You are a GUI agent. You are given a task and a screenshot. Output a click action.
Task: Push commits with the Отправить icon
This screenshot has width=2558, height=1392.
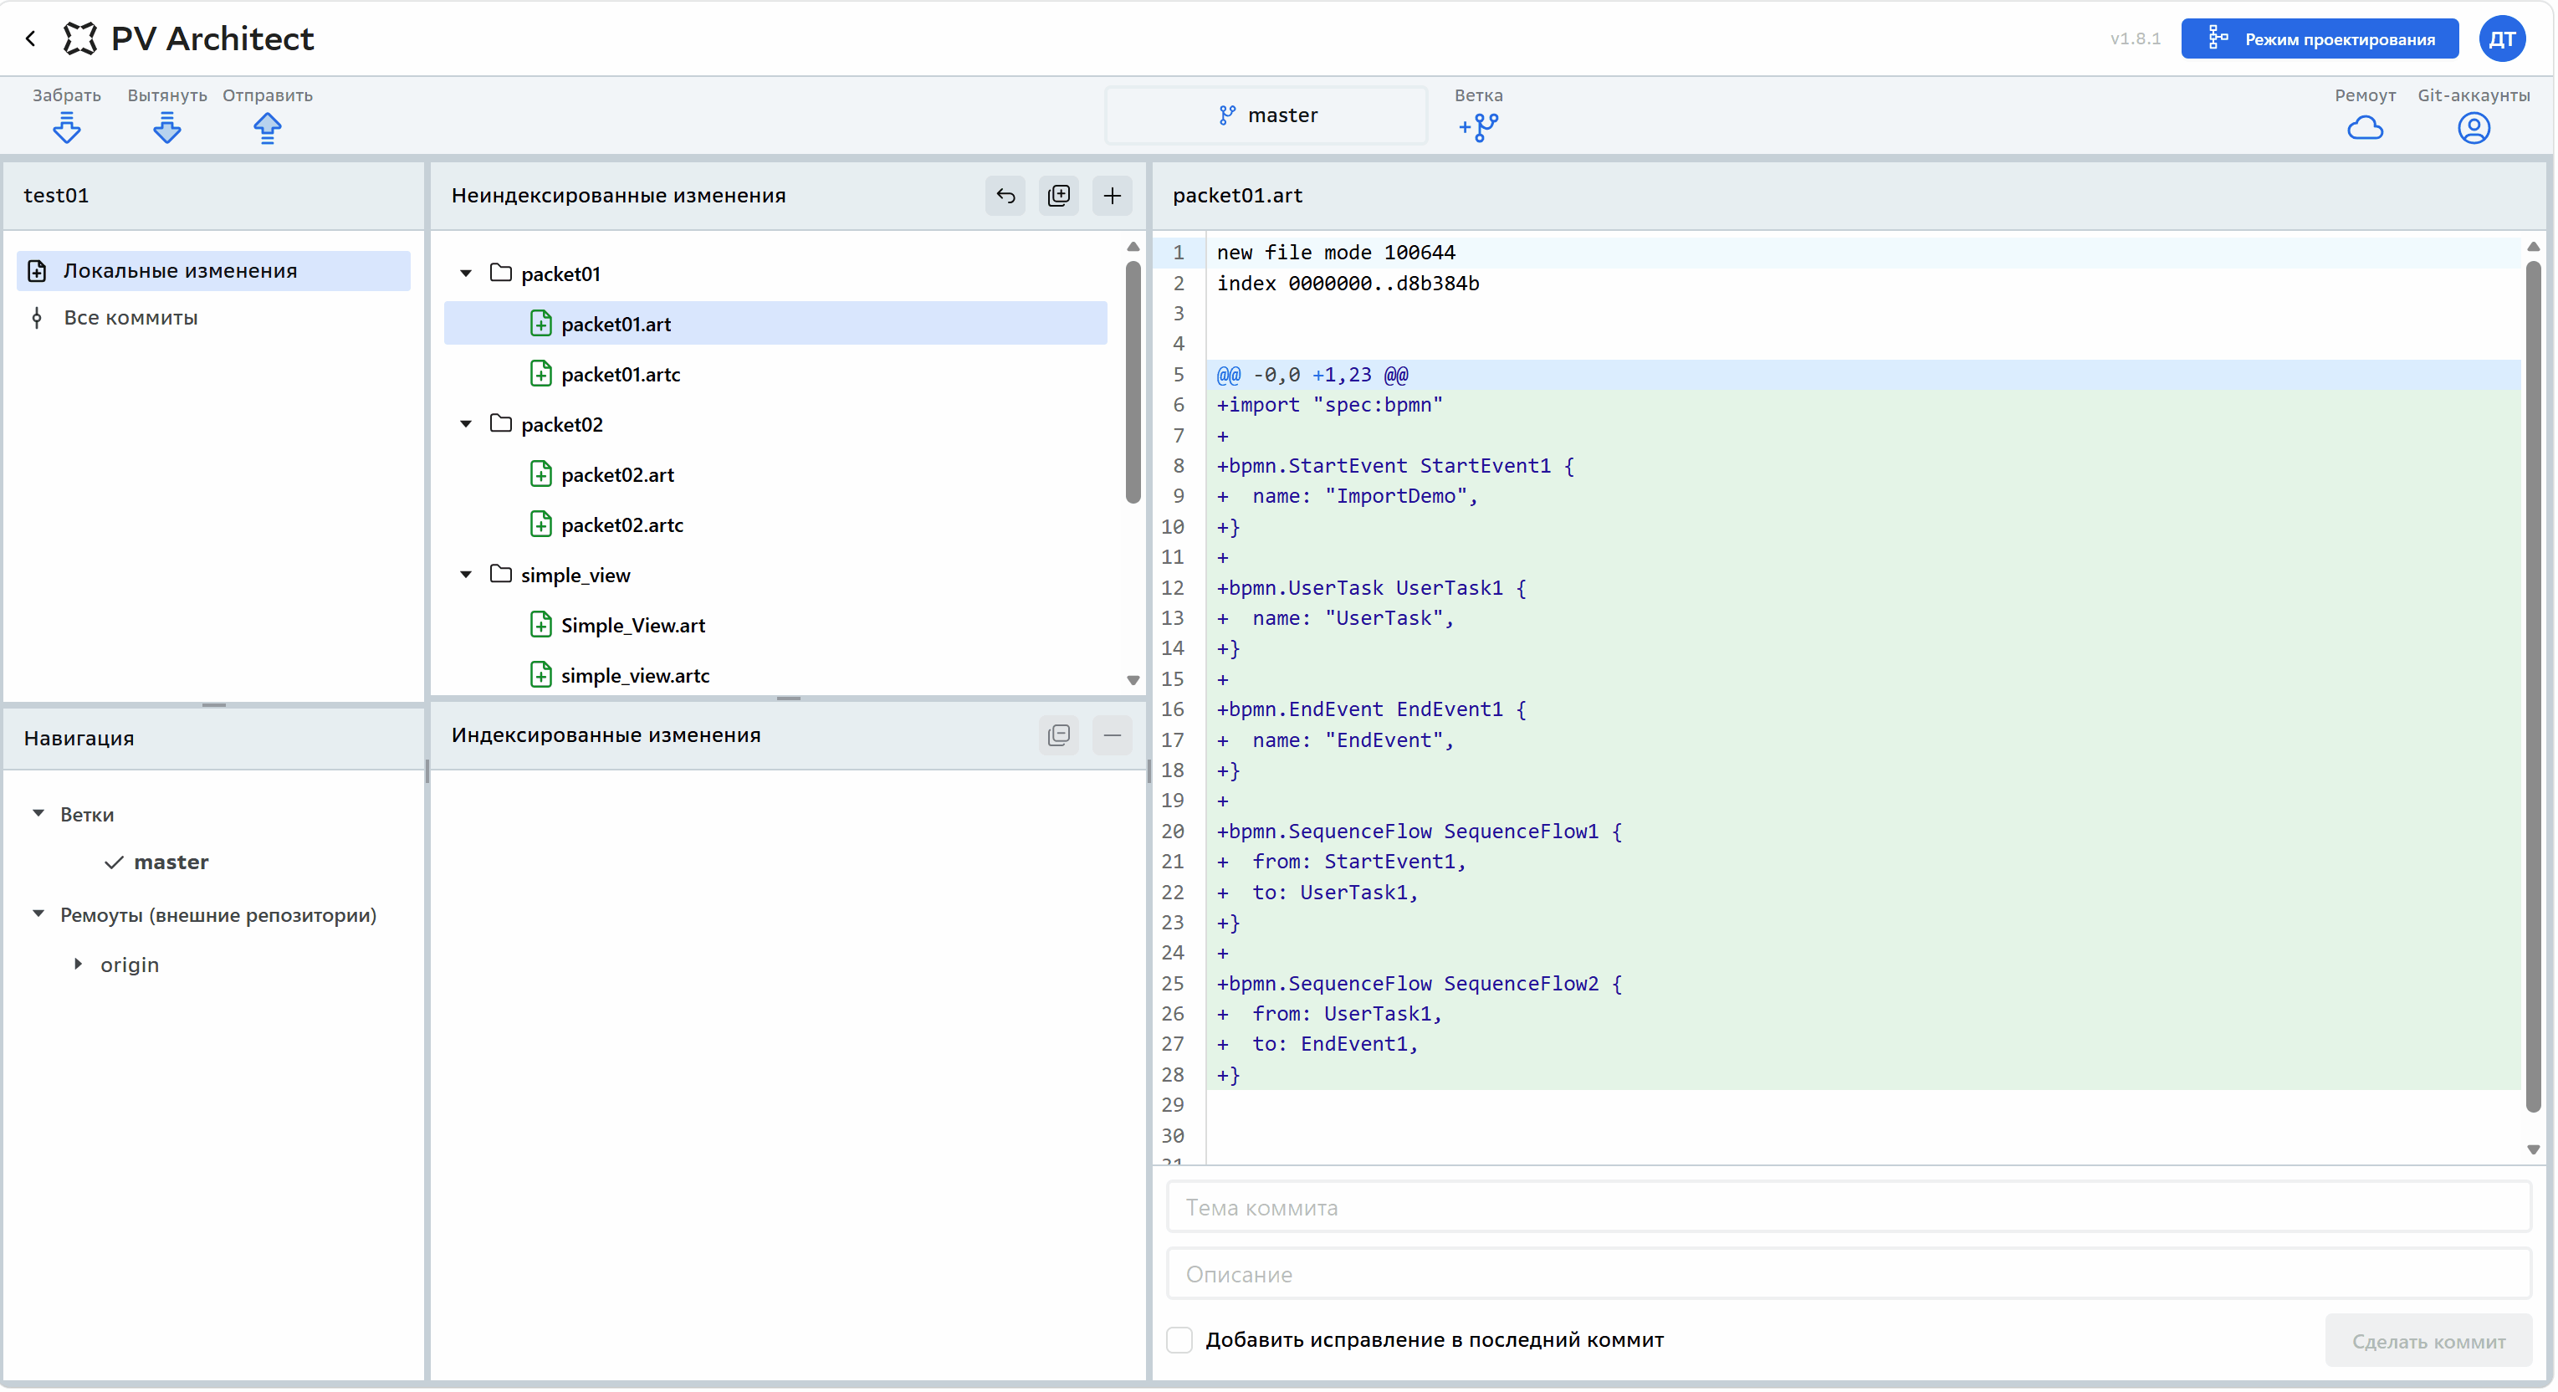click(x=267, y=127)
